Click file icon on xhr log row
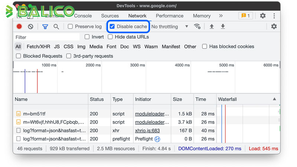 coord(18,131)
